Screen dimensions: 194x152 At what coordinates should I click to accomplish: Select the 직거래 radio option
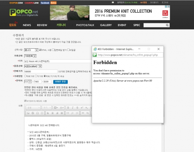coord(36,76)
